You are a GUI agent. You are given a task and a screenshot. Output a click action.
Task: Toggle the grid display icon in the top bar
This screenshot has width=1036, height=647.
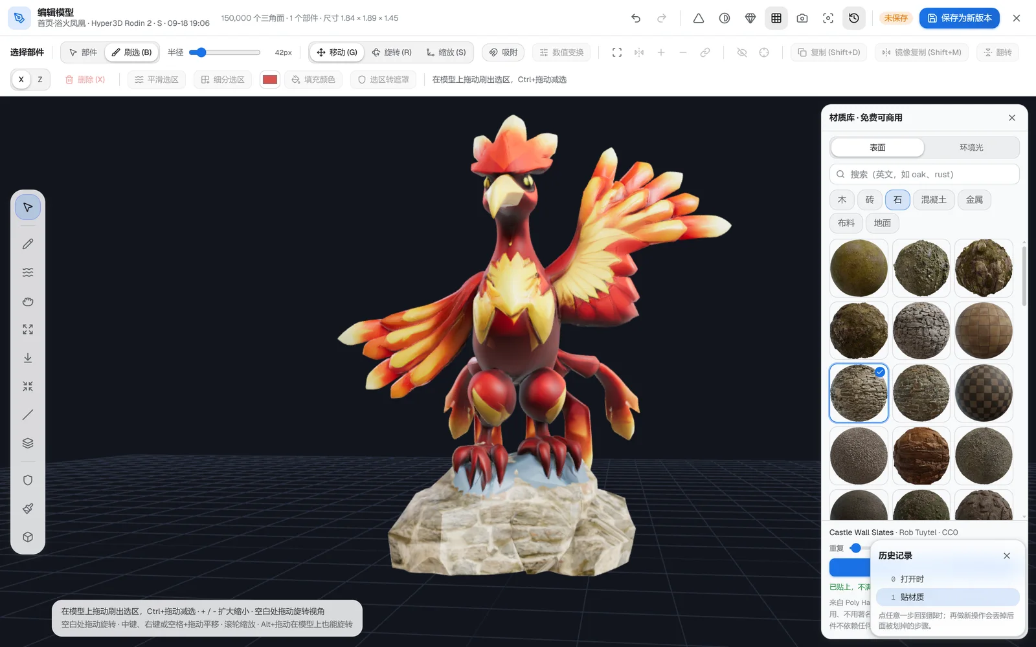776,18
